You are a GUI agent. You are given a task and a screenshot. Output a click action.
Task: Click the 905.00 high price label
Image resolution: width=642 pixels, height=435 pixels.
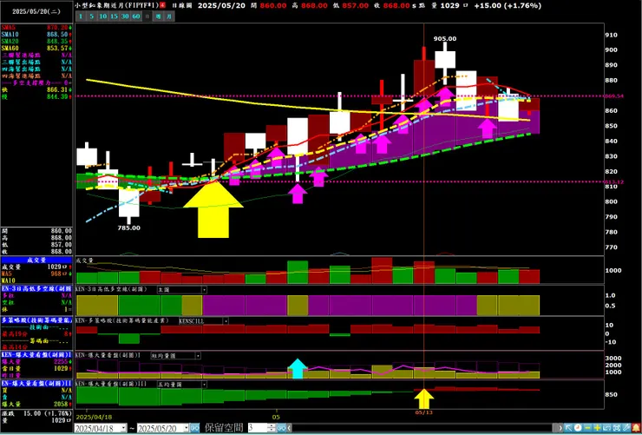[445, 38]
